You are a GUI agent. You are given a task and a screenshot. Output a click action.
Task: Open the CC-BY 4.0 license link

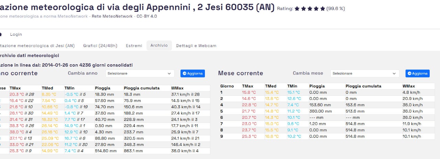click(146, 16)
